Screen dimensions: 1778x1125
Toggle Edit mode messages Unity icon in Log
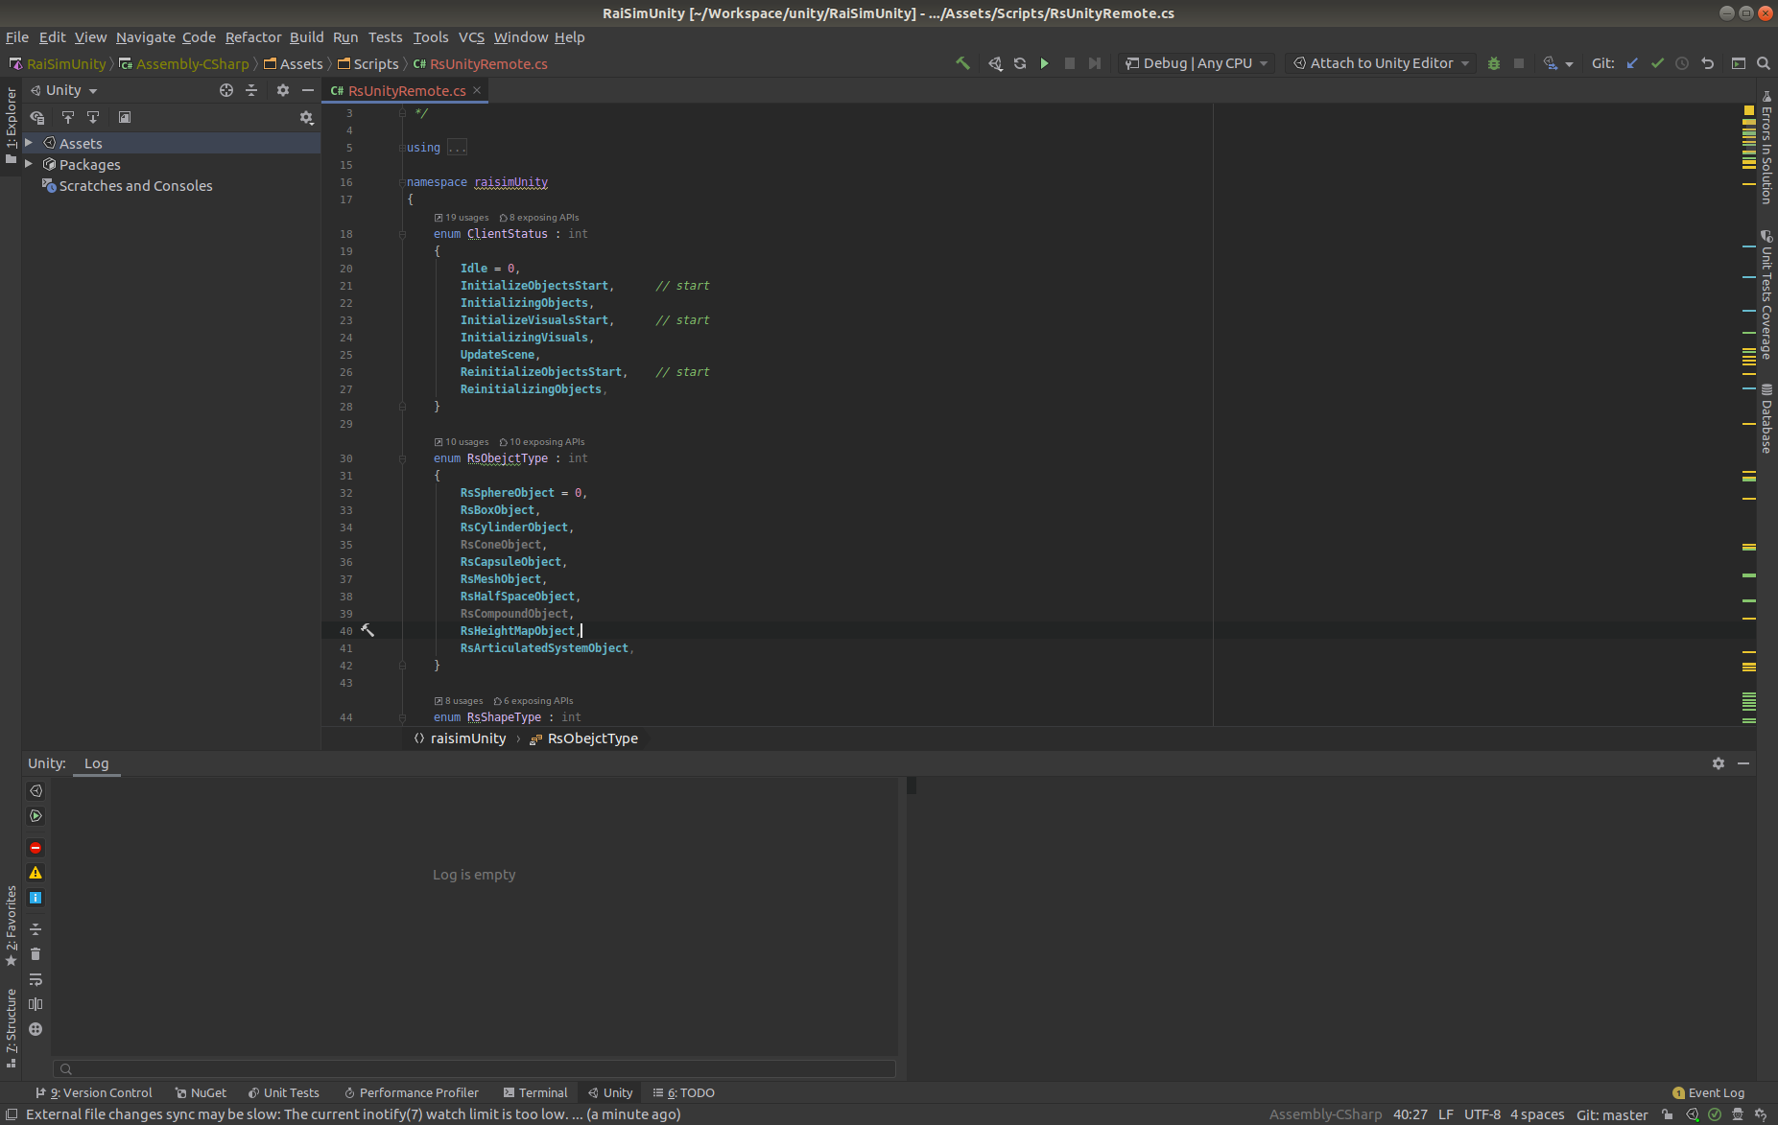tap(36, 791)
